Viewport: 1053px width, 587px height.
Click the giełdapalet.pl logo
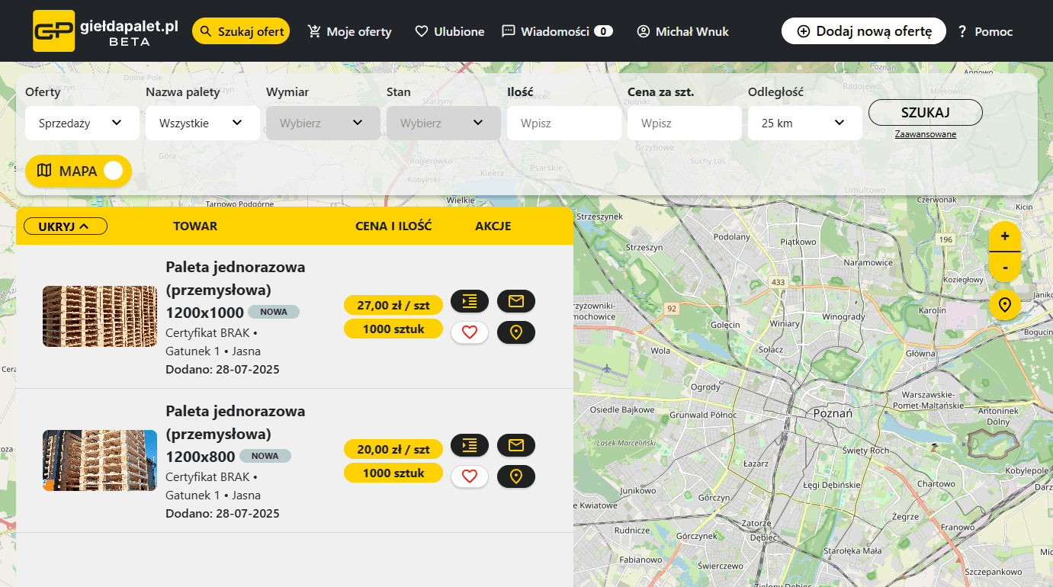point(105,31)
